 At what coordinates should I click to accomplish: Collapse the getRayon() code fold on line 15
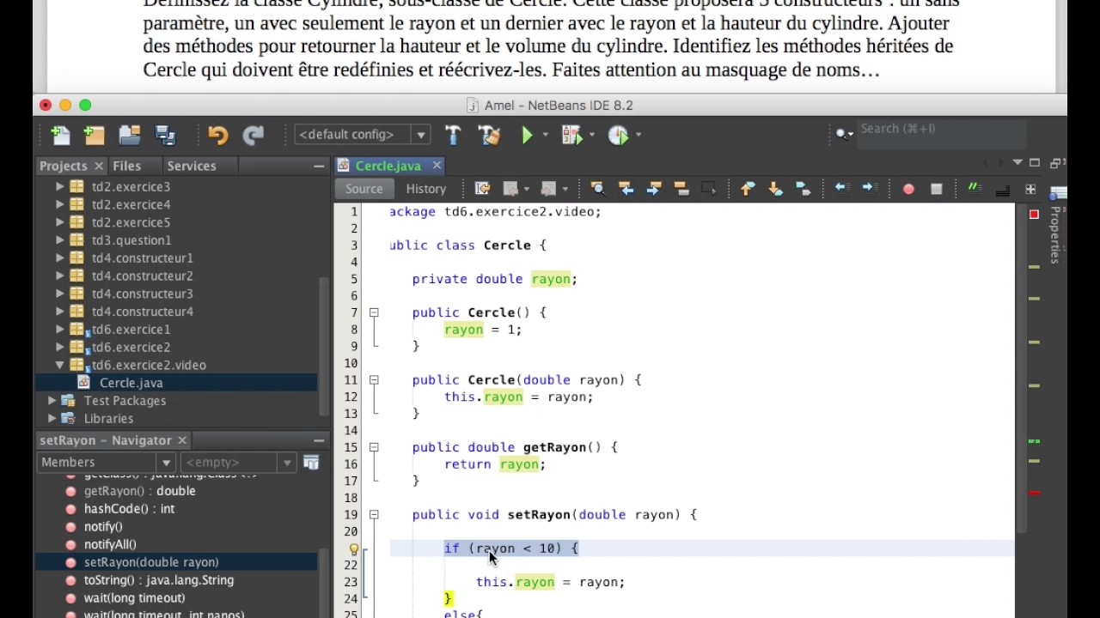(374, 447)
